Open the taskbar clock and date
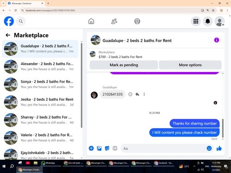This screenshot has width=231, height=173. coord(216,166)
